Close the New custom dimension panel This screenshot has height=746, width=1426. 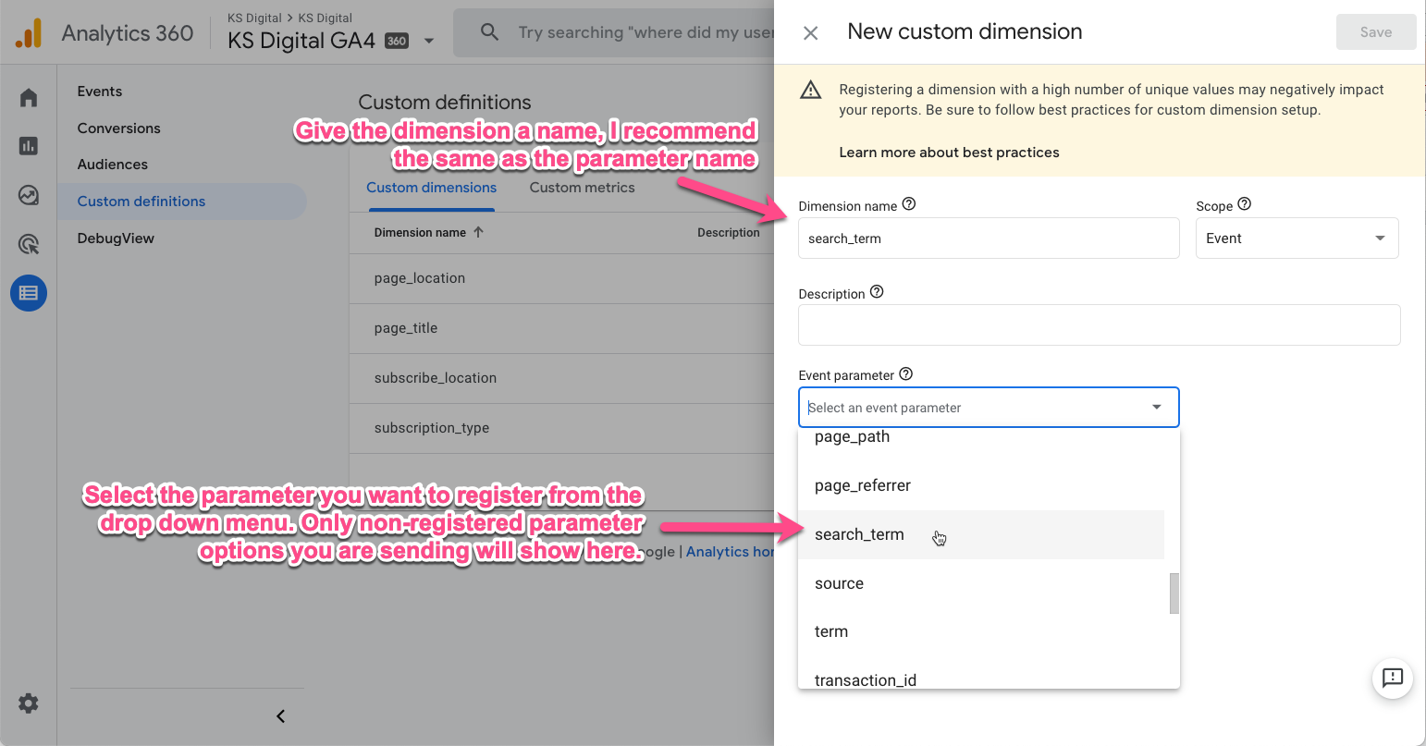point(811,33)
